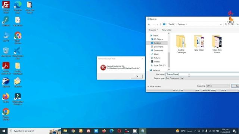Select the Recycle Bin desktop icon
The height and width of the screenshot is (134, 239).
tap(6, 52)
